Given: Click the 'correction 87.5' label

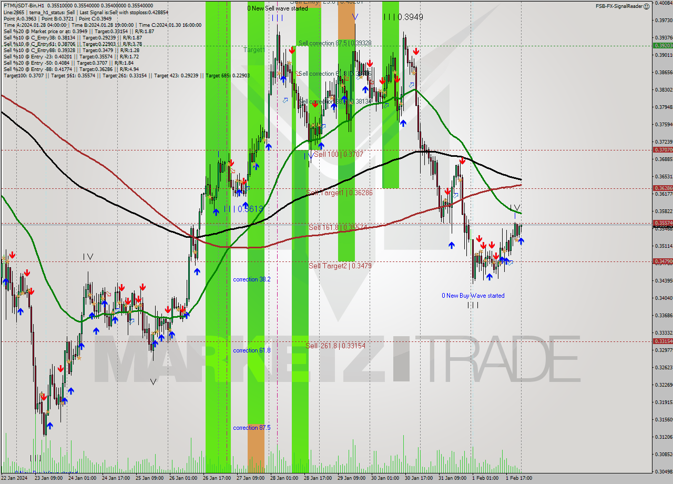Looking at the screenshot, I should (252, 428).
